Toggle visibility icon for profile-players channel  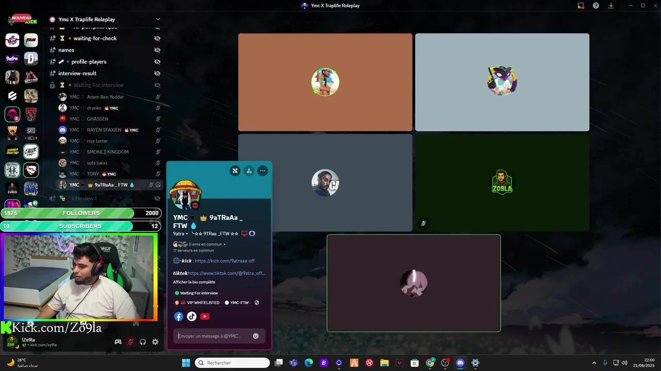(x=157, y=62)
